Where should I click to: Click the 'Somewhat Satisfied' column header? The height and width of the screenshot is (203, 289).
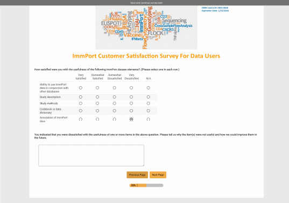point(98,76)
